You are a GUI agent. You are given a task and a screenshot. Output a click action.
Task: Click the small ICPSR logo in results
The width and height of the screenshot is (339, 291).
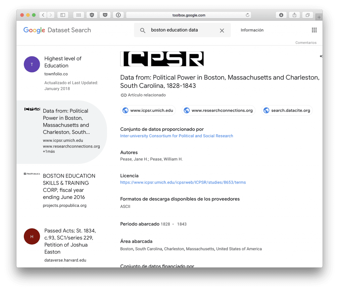(32, 109)
